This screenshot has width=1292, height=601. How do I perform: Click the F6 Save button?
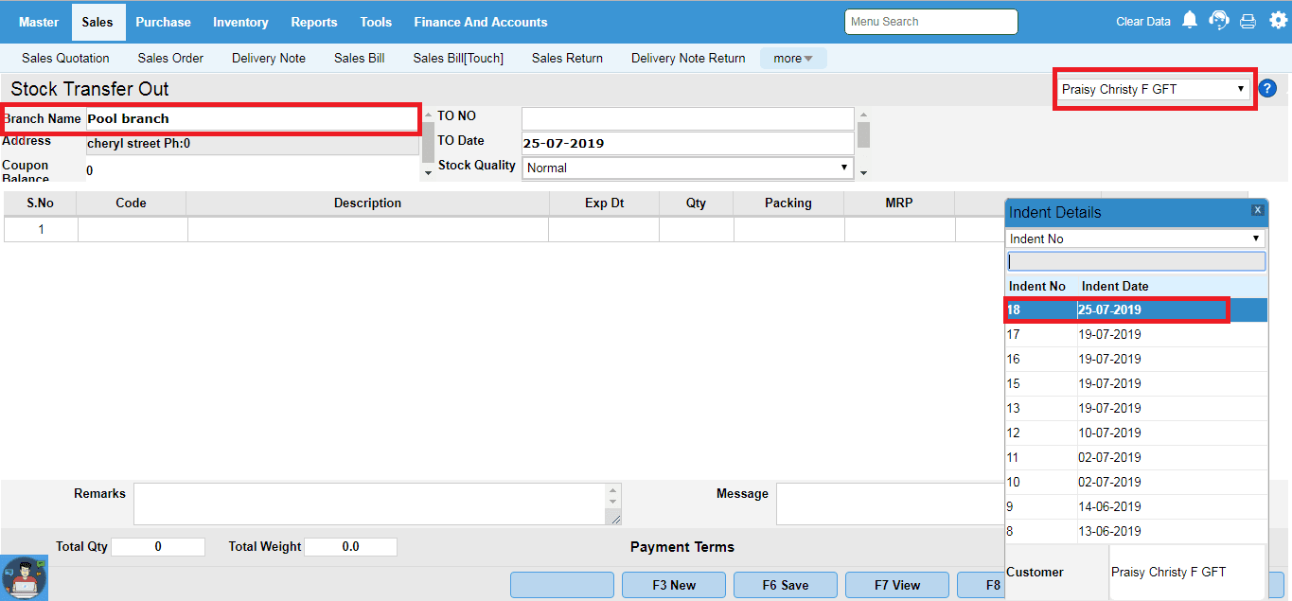(x=786, y=585)
